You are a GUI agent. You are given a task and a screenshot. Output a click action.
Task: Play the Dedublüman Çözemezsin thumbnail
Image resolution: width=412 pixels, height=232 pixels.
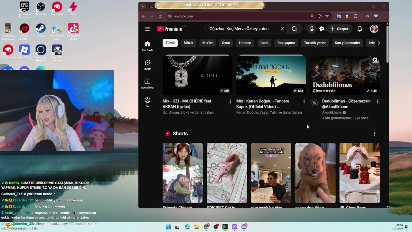tap(345, 75)
